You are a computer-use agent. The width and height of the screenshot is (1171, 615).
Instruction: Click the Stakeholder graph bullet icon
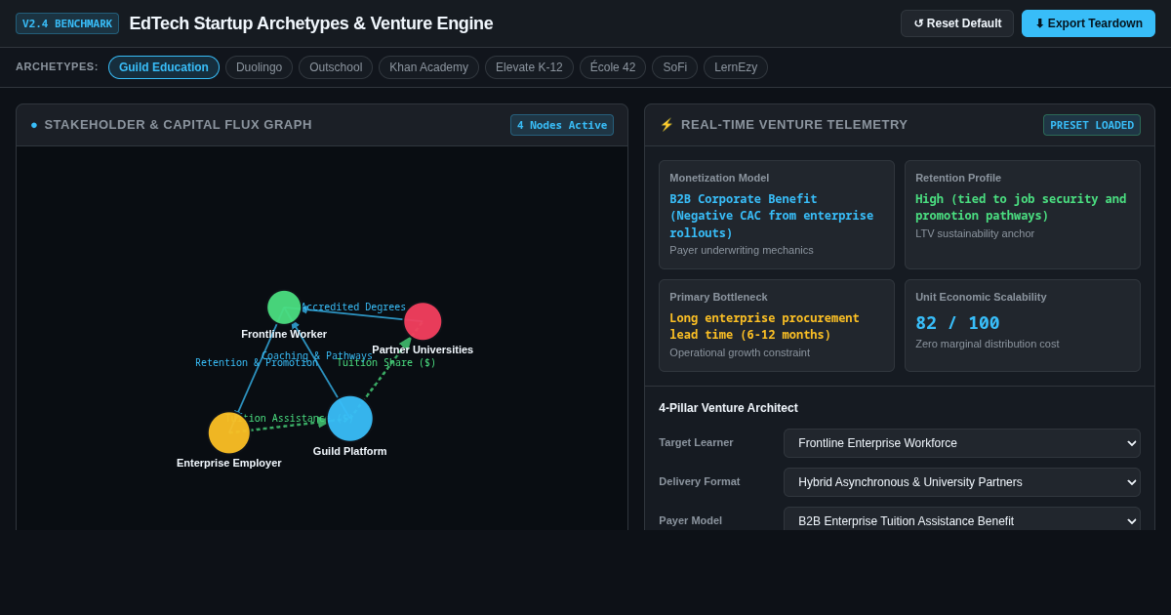[x=34, y=125]
